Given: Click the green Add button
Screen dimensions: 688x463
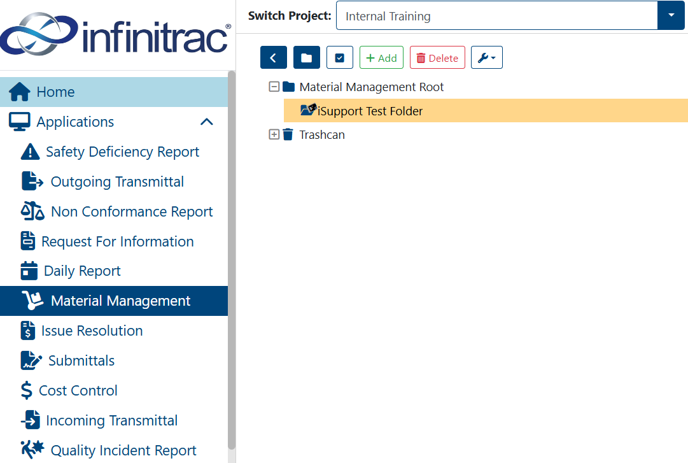Looking at the screenshot, I should [381, 57].
